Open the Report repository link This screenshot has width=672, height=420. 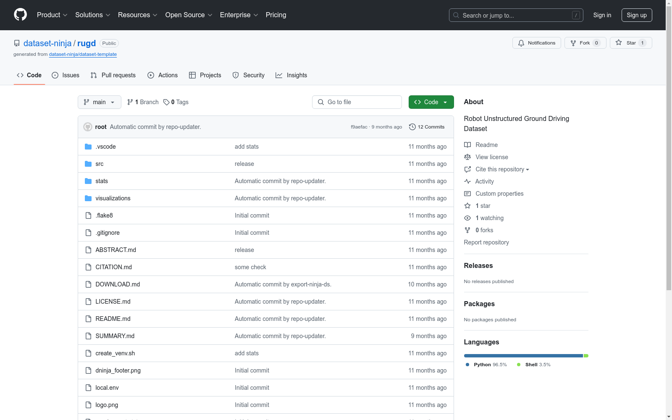pos(486,242)
